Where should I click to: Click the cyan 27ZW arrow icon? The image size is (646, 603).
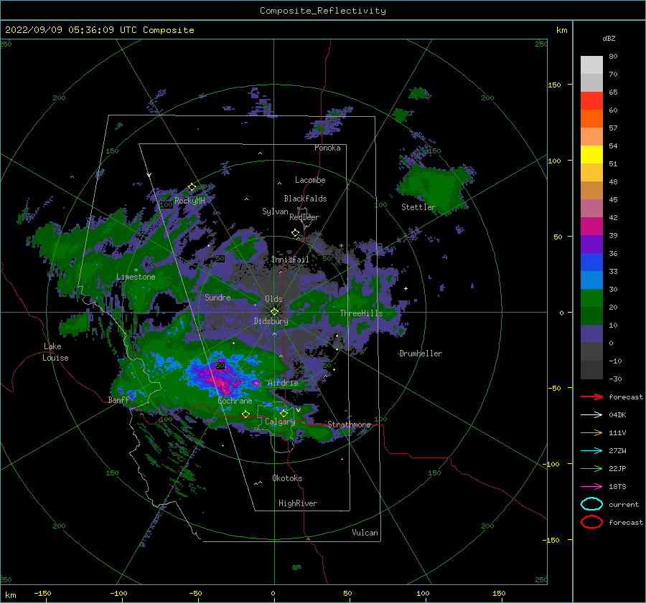(591, 451)
